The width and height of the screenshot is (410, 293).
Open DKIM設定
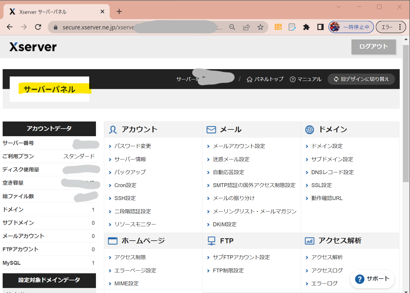[x=225, y=224]
